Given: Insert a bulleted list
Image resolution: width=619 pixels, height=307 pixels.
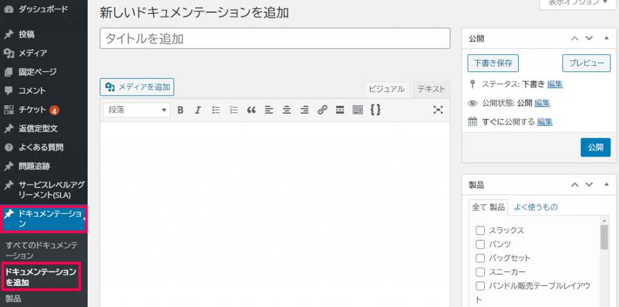Looking at the screenshot, I should coord(216,110).
